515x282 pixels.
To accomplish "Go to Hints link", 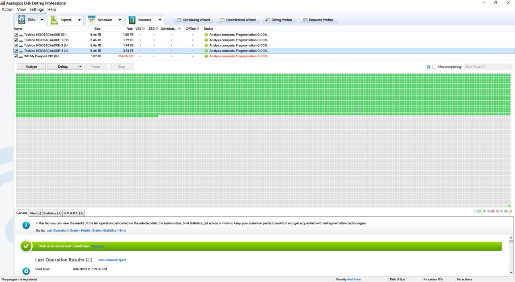I will (122, 230).
